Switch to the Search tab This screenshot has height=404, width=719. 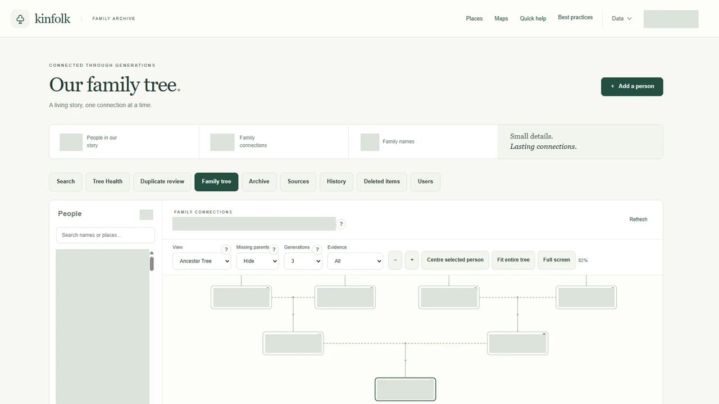tap(66, 182)
